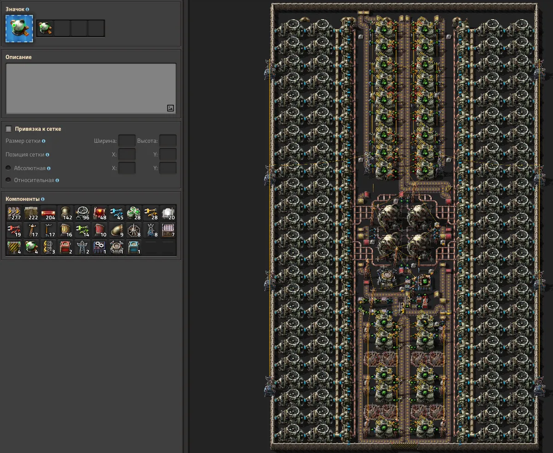Click the last empty icon slot under Значок
553x453 pixels.
(x=96, y=28)
